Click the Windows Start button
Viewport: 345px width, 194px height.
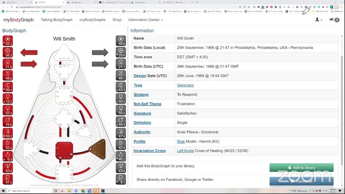tap(3, 191)
